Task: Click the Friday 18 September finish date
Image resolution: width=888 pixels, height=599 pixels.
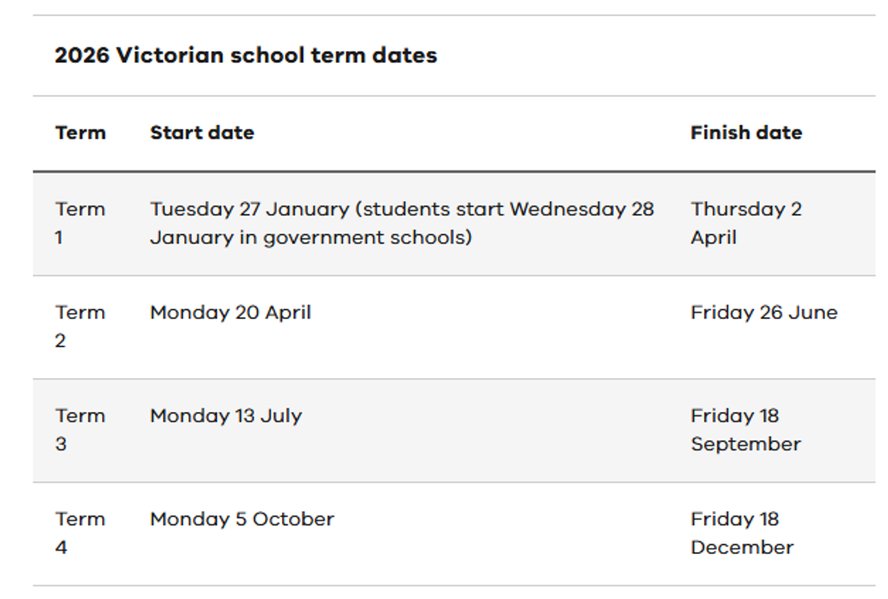Action: [x=745, y=430]
